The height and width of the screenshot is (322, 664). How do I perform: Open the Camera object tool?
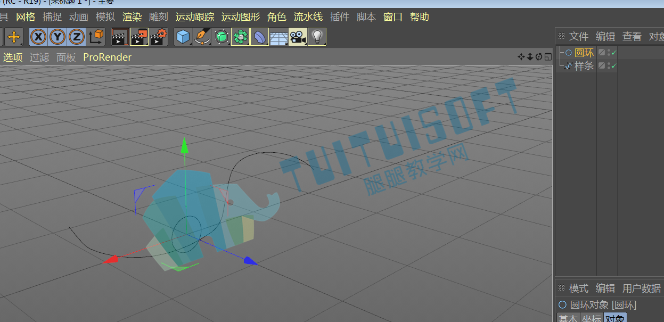[x=297, y=37]
